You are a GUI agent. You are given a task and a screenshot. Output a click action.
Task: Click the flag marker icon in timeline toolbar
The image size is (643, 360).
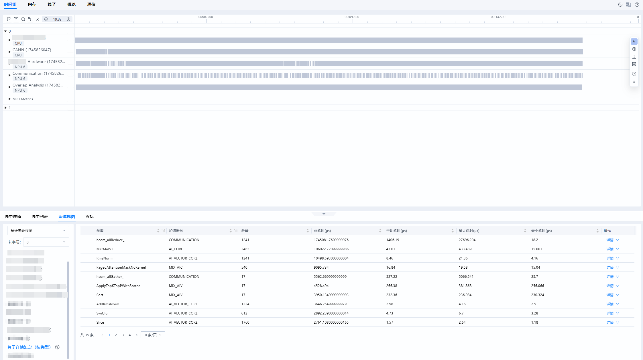(x=9, y=19)
